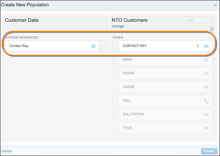The height and width of the screenshot is (156, 220).
Task: Click the Create button
Action: tap(209, 151)
